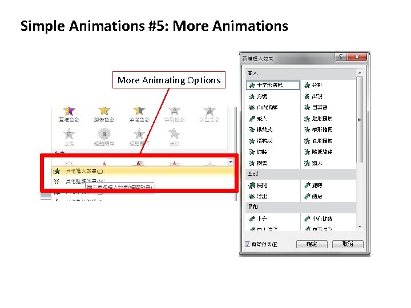Screen dimensions: 411x308
Task: Click the 基本 basic section header
Action: click(x=301, y=73)
